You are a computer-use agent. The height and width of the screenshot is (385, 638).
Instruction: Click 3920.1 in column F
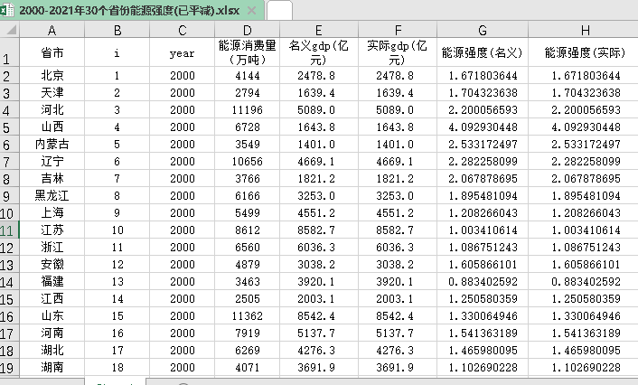coord(398,282)
